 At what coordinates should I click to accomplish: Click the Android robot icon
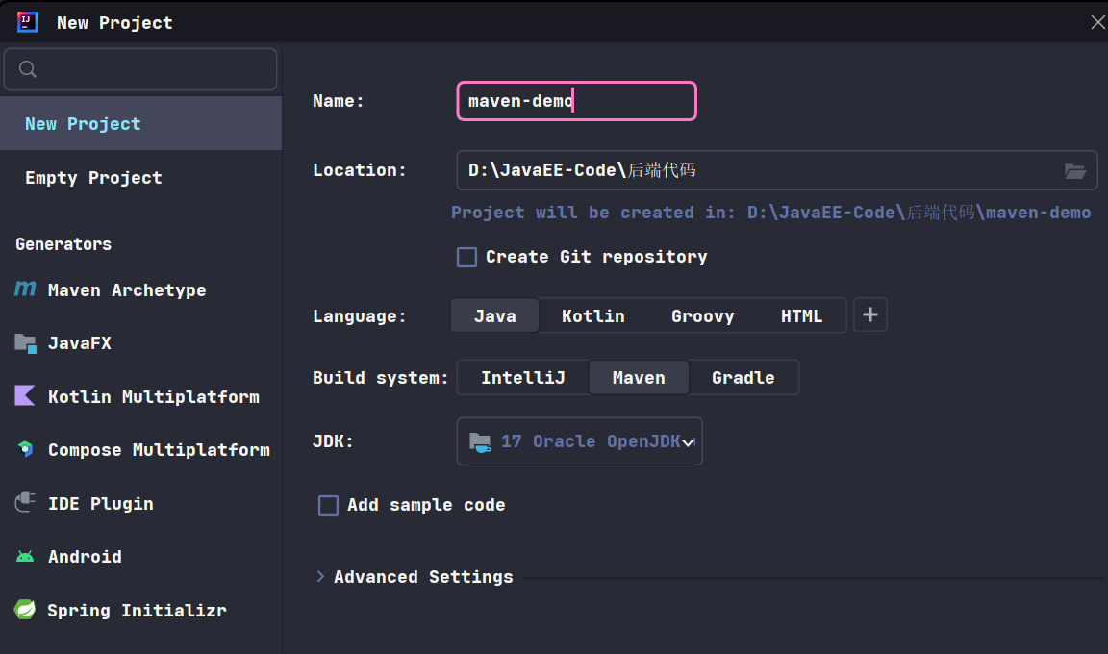tap(25, 557)
